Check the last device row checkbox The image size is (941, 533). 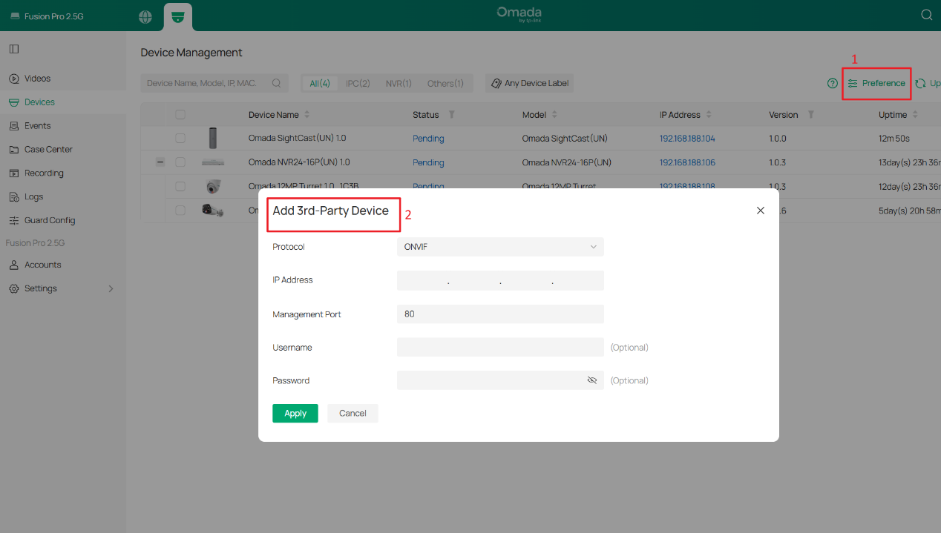[x=180, y=211]
